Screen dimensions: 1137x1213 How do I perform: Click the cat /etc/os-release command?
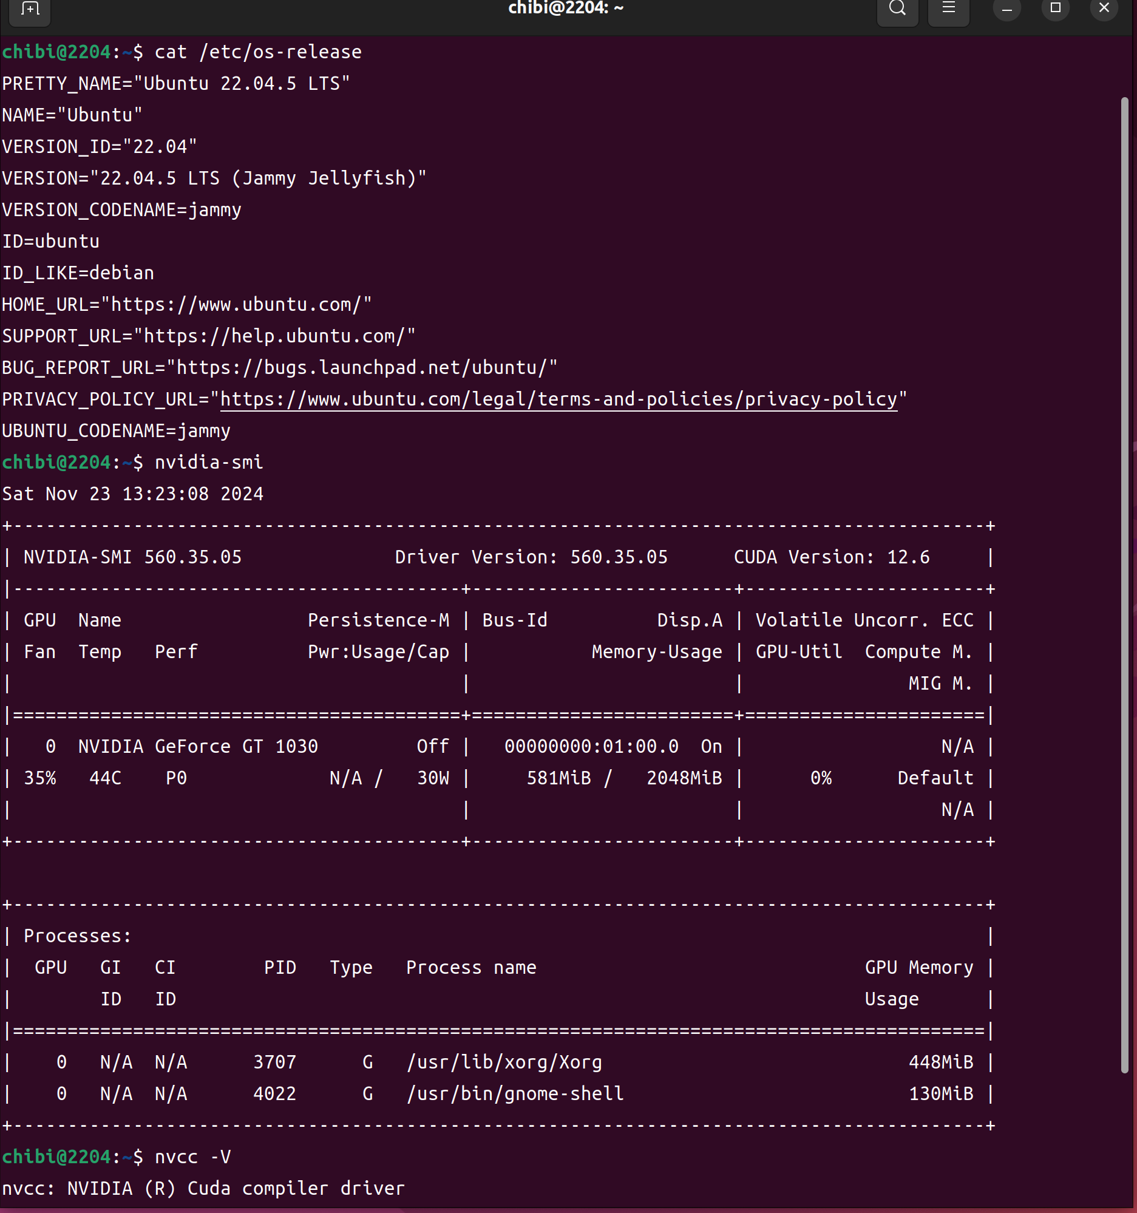coord(258,52)
